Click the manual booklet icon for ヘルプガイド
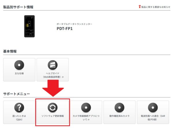 [x=53, y=65]
